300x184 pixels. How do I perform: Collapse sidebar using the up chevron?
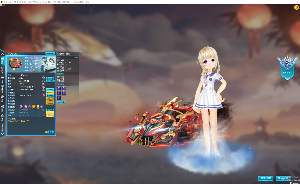click(2, 54)
